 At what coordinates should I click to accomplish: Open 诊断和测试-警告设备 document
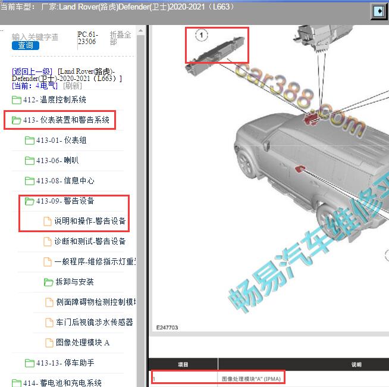click(x=90, y=242)
